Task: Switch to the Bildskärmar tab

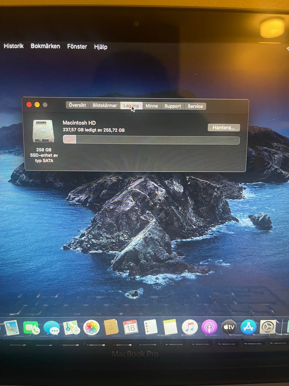Action: 104,106
